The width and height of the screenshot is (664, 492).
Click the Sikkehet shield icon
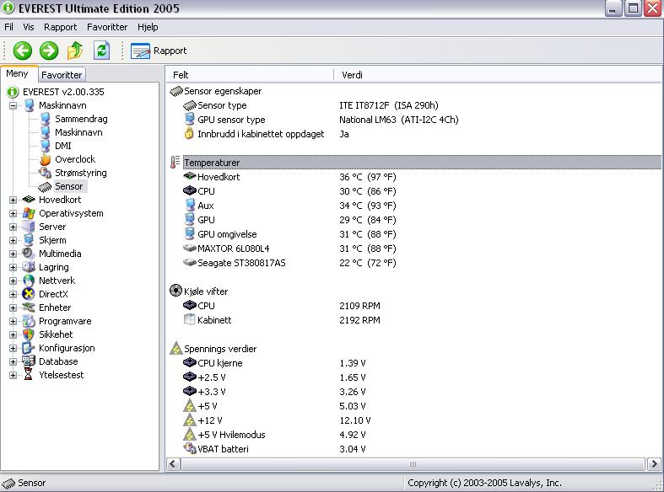coord(29,334)
